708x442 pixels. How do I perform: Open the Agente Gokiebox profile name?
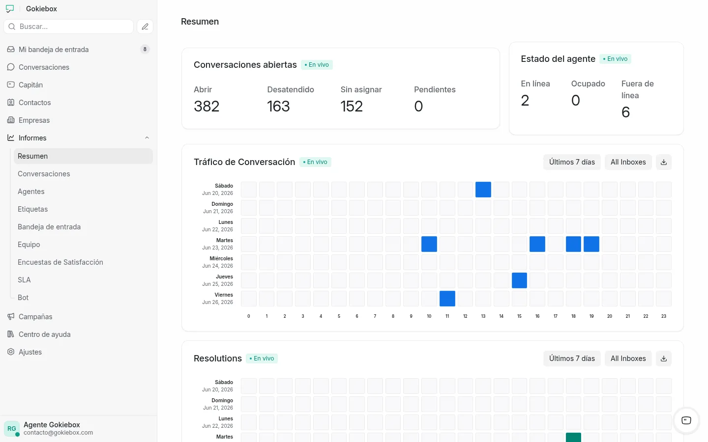[x=52, y=425]
